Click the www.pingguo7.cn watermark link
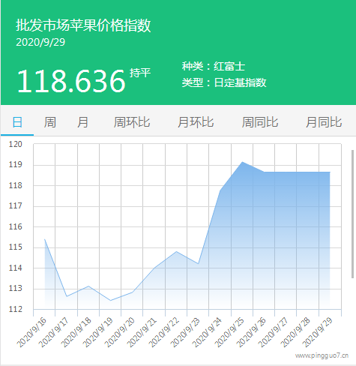The image size is (356, 366). [322, 355]
